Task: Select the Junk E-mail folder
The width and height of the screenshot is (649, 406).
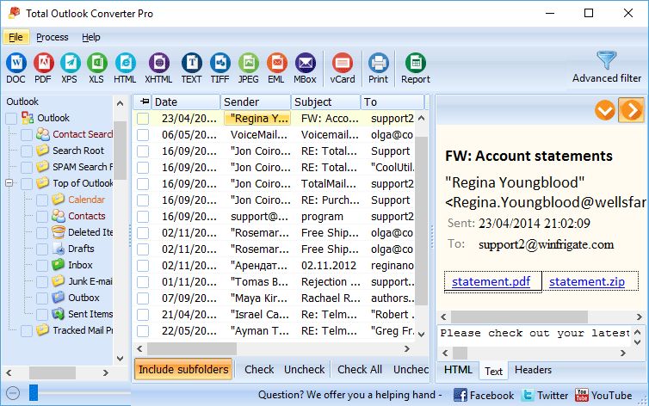Action: pos(90,281)
